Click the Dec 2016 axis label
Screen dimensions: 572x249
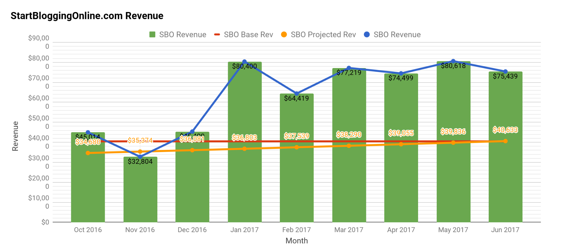pyautogui.click(x=192, y=230)
